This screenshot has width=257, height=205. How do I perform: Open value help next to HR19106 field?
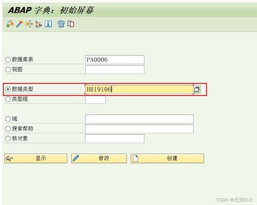coord(197,89)
